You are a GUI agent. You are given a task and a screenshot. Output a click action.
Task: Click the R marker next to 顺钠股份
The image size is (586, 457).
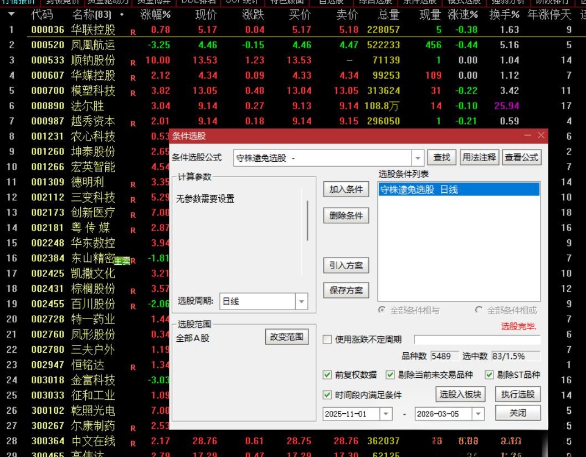tap(133, 63)
